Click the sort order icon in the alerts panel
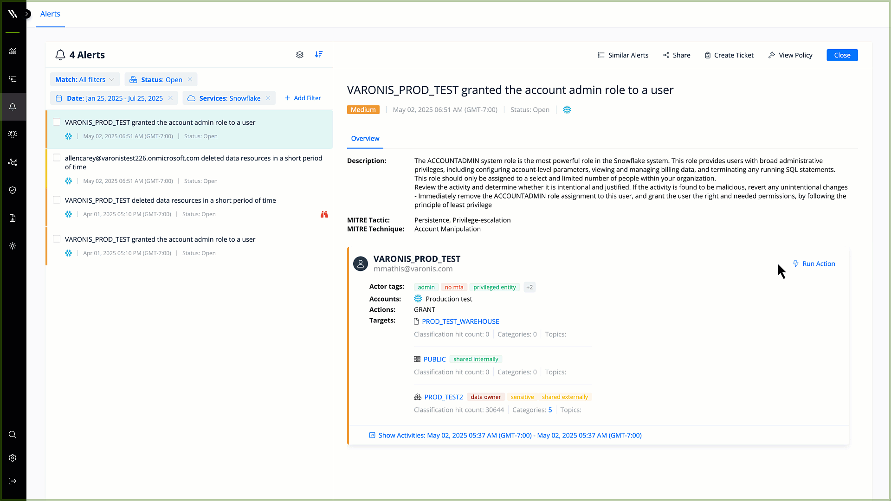891x501 pixels. pyautogui.click(x=319, y=55)
